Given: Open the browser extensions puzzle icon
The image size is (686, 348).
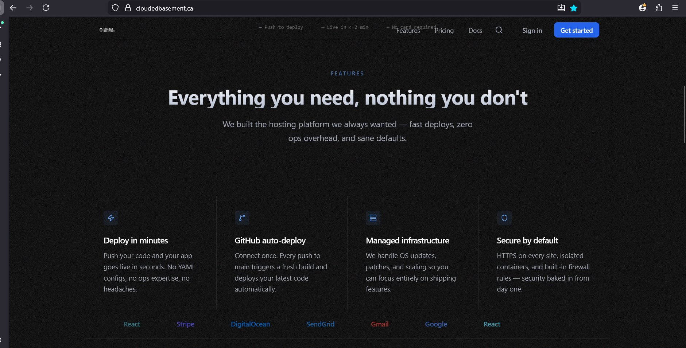Looking at the screenshot, I should 659,8.
